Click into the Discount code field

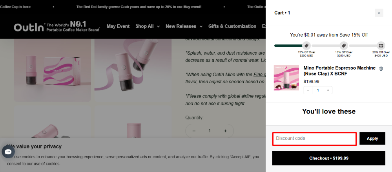pyautogui.click(x=314, y=139)
